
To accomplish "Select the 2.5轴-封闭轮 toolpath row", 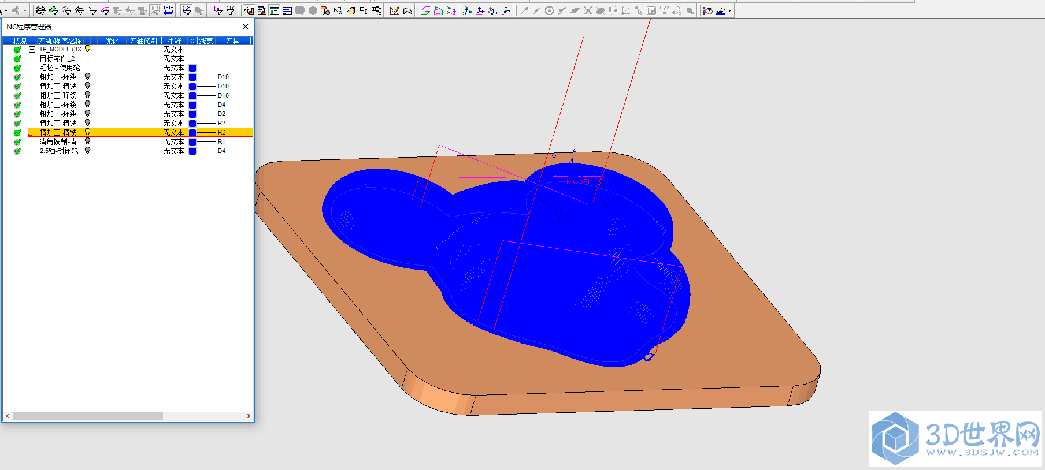I will pyautogui.click(x=58, y=151).
